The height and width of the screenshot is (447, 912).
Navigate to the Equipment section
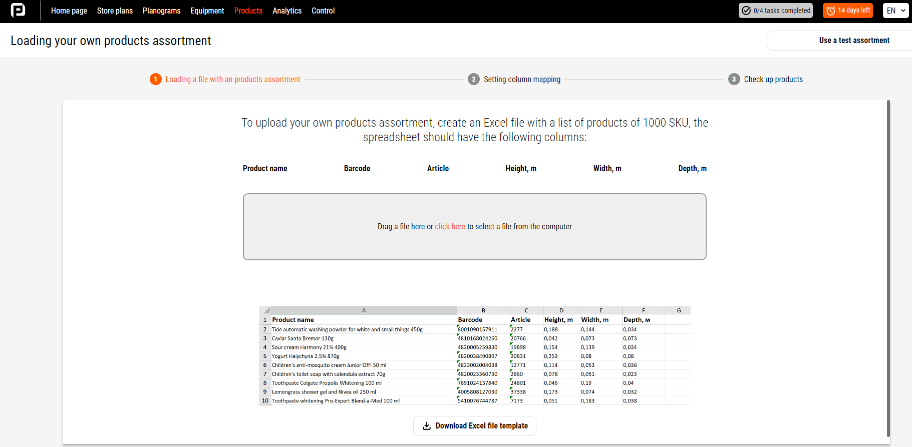coord(207,11)
